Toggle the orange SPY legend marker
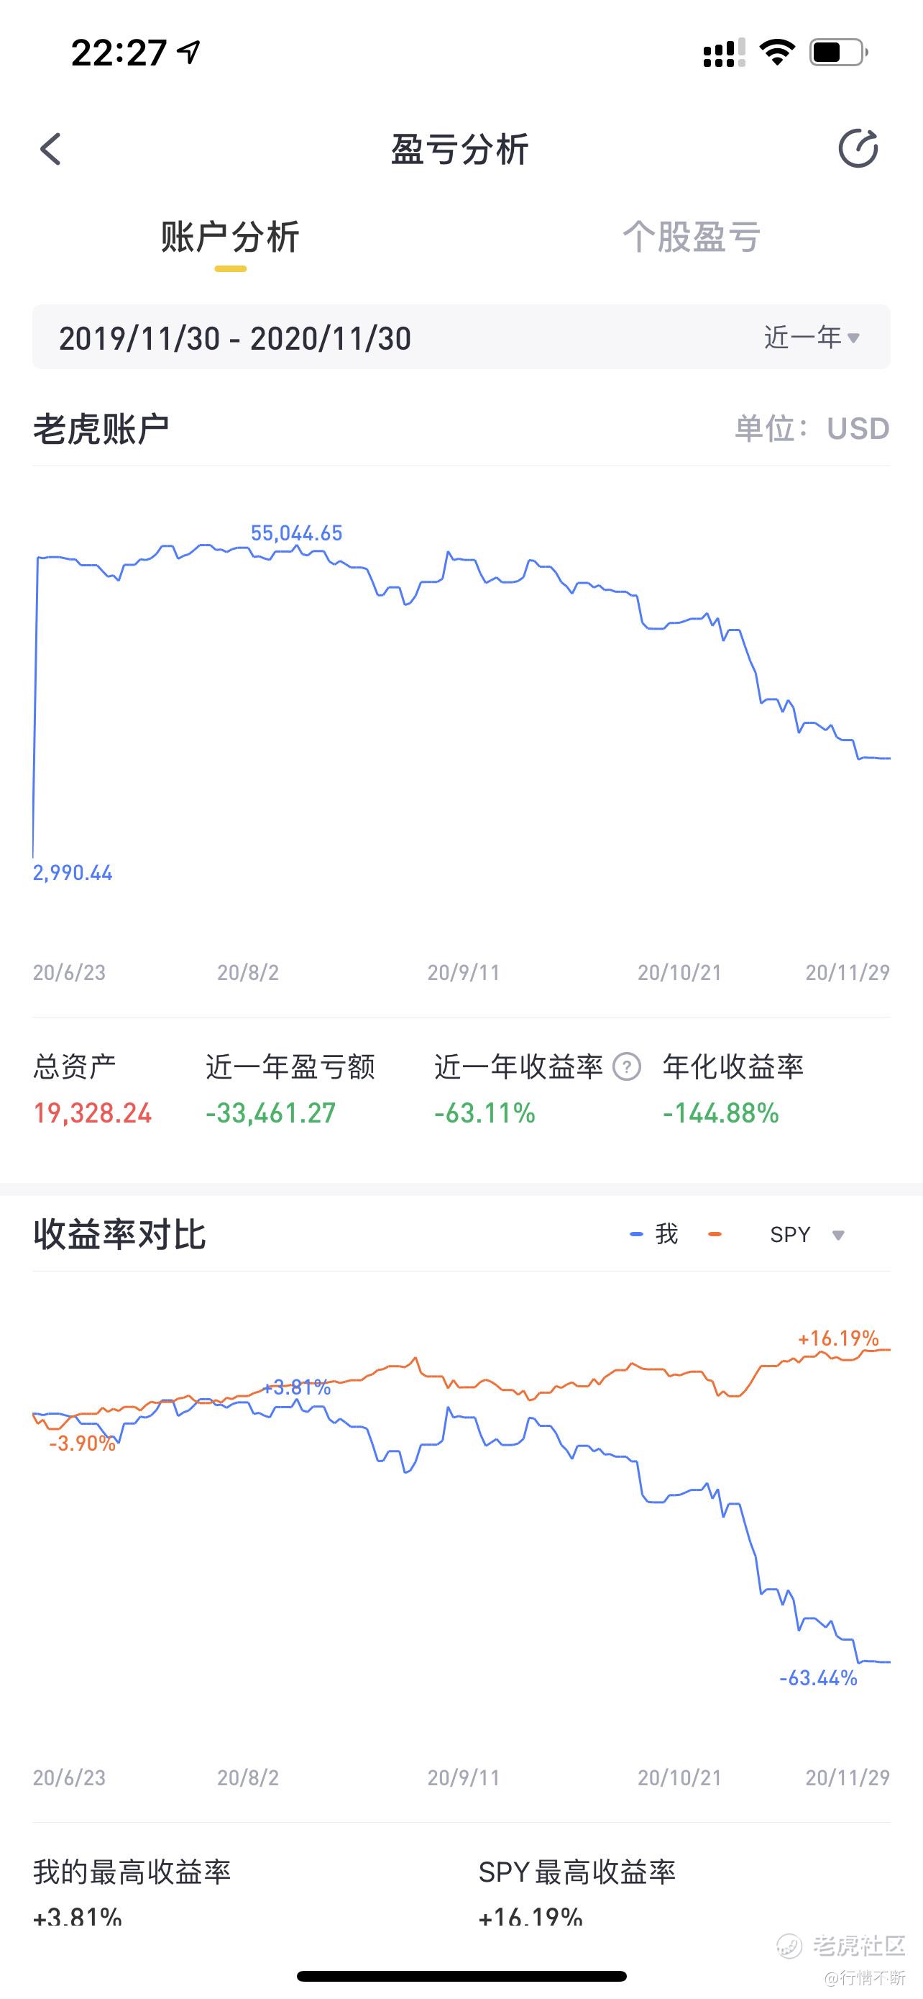 (715, 1234)
